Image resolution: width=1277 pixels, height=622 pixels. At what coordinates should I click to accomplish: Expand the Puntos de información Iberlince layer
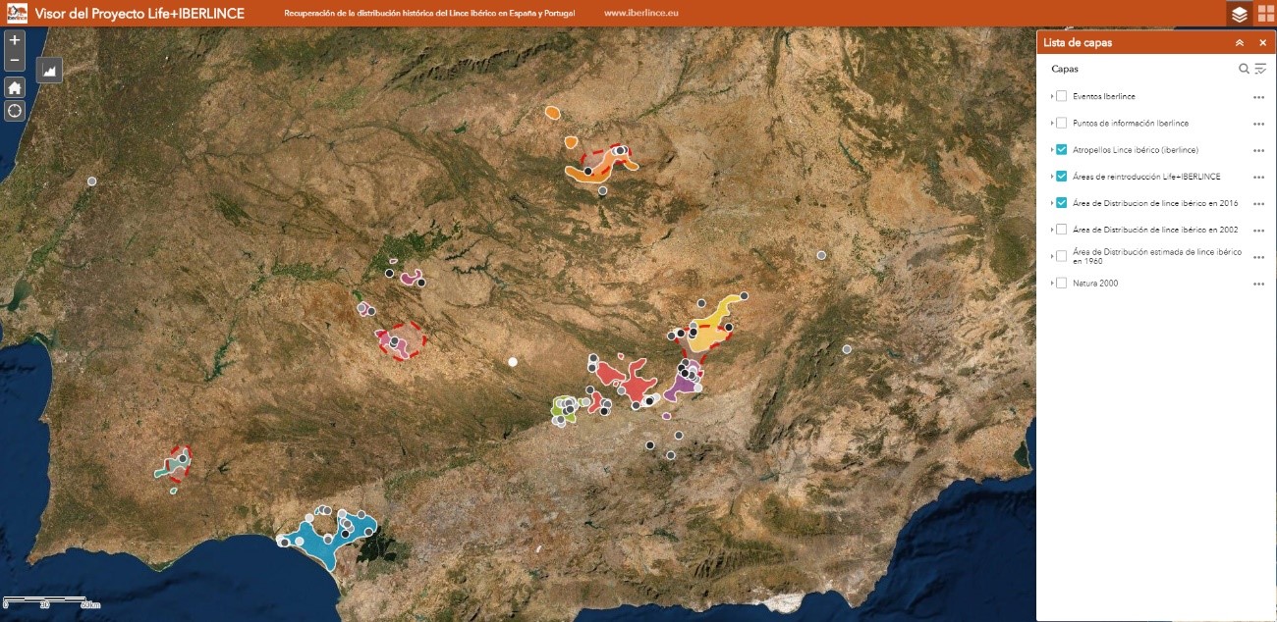coord(1052,124)
